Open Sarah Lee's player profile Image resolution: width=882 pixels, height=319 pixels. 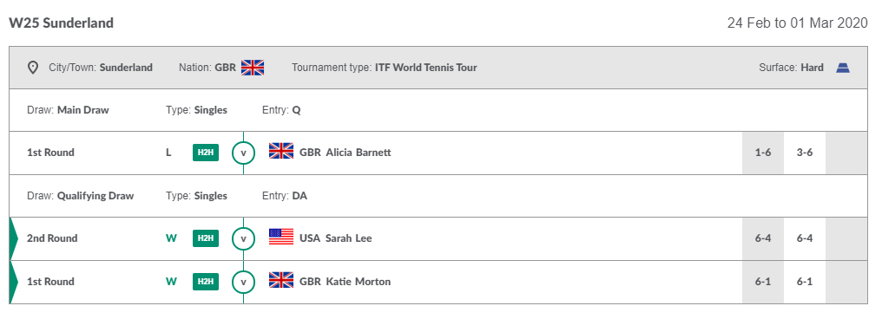tap(349, 238)
